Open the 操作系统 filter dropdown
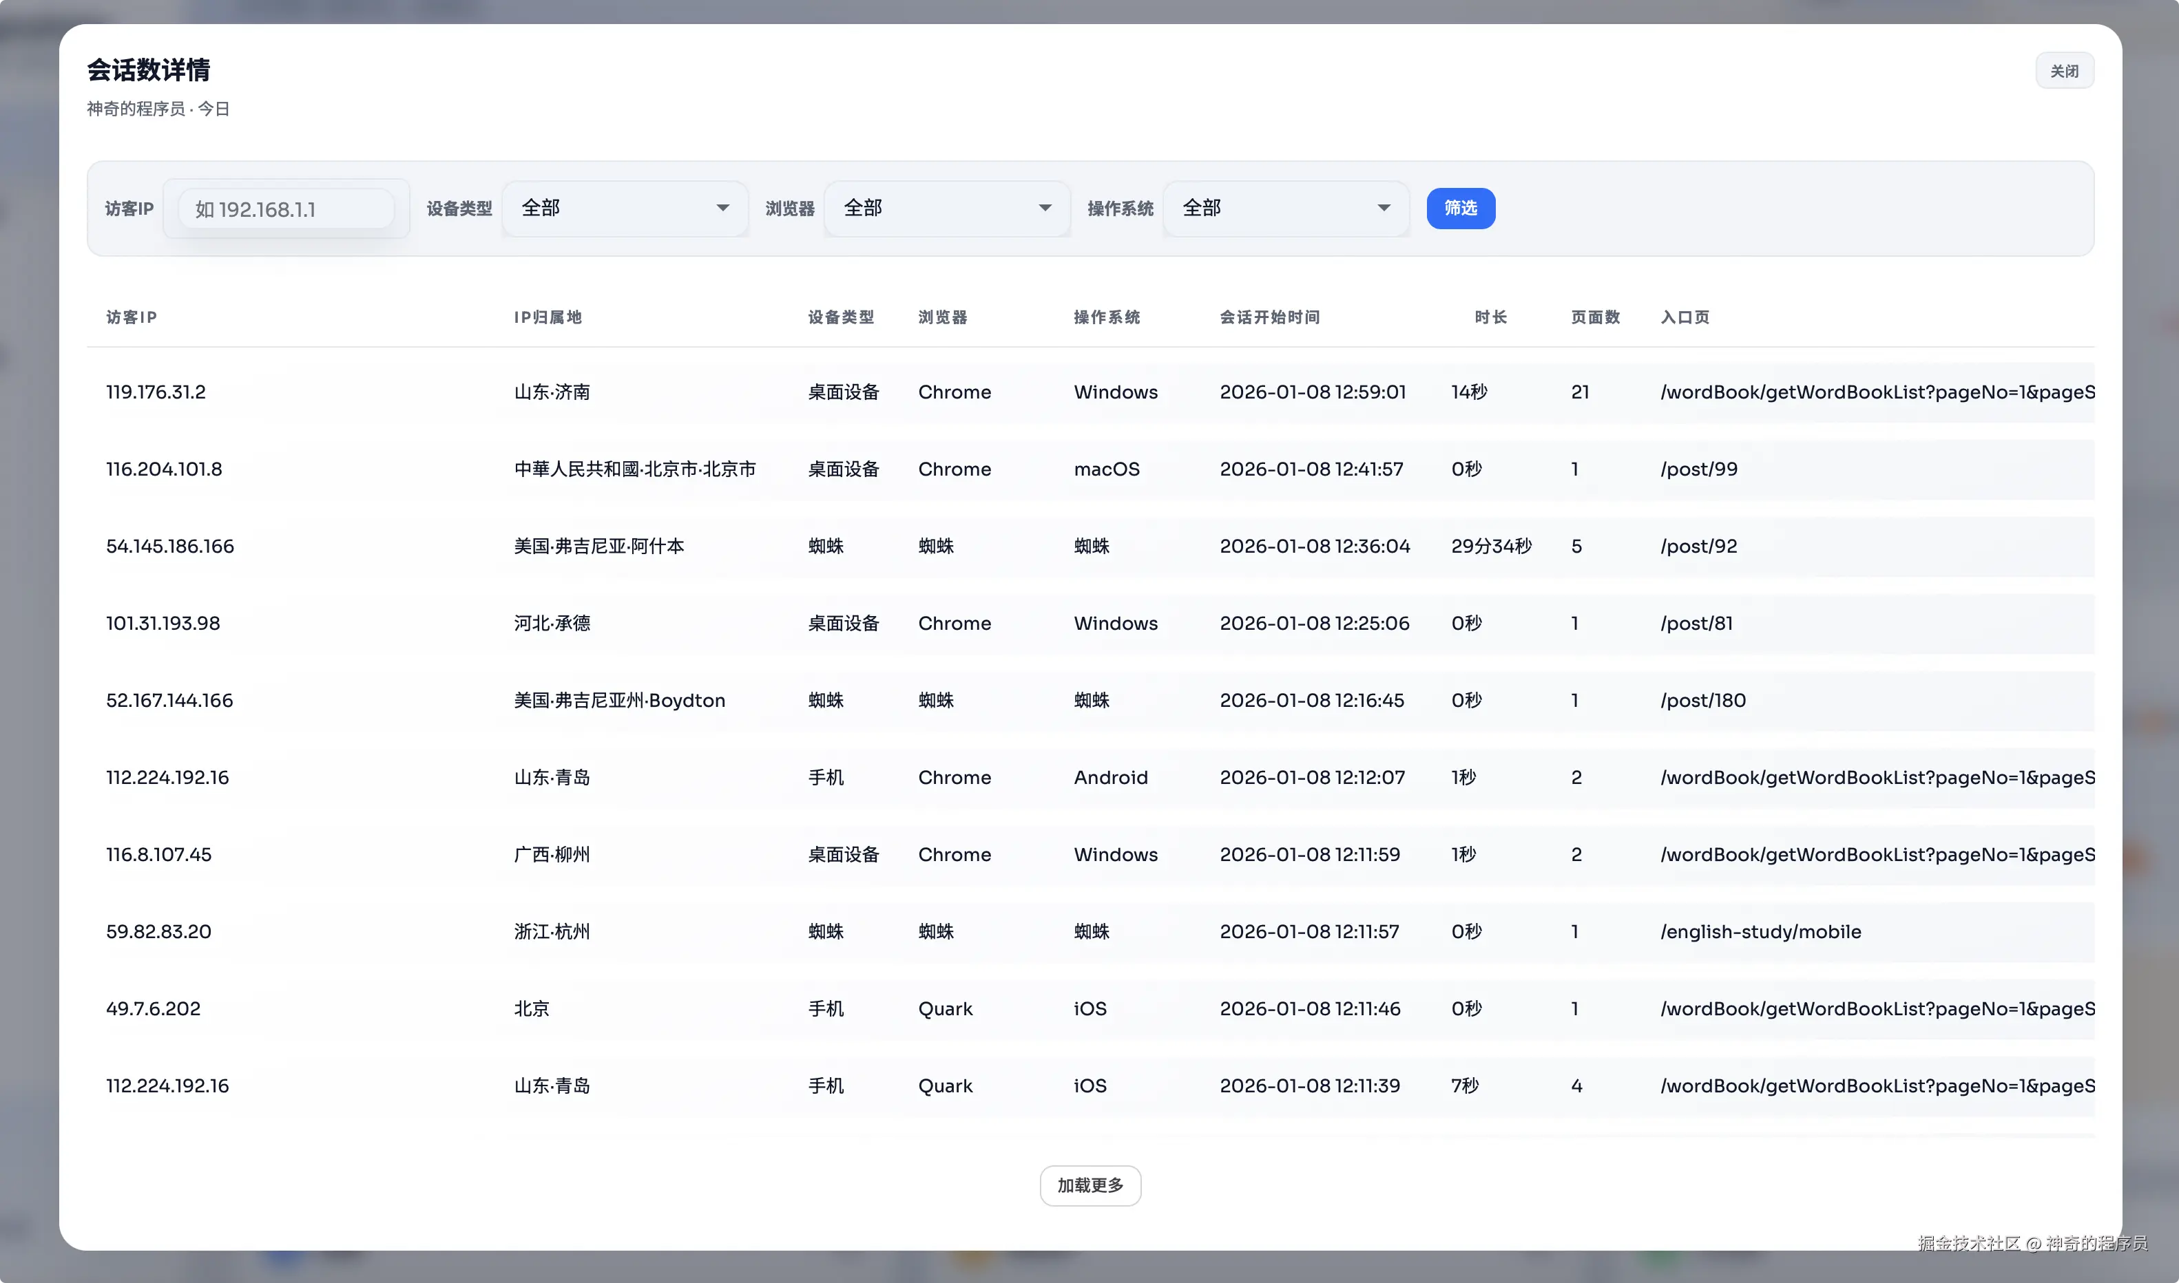2179x1283 pixels. 1285,209
